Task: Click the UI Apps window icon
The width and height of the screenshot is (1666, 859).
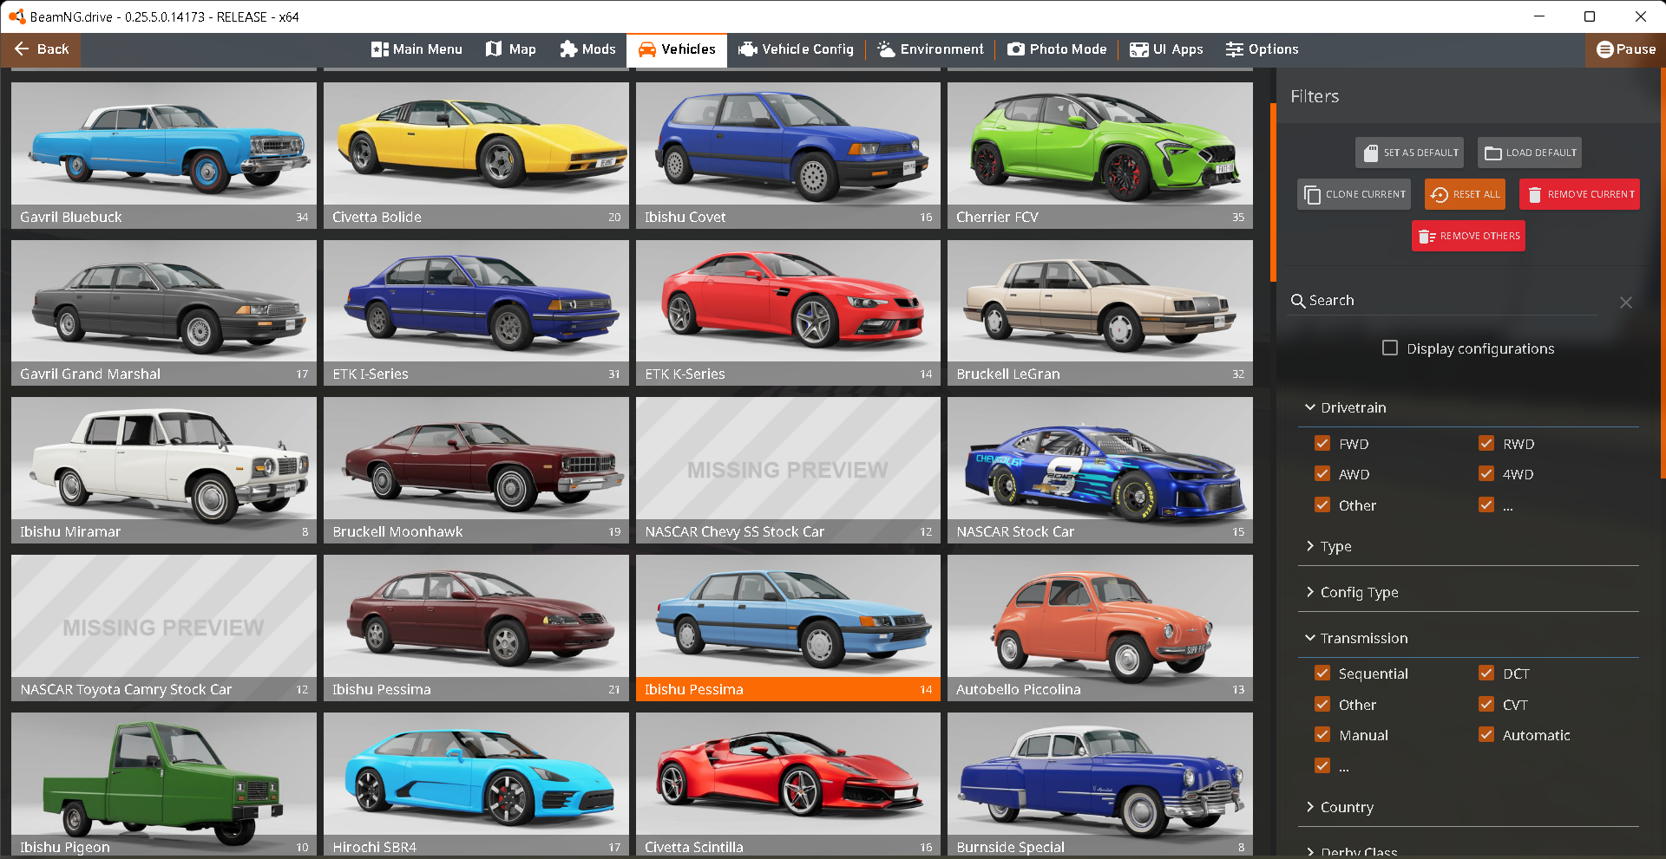Action: [1139, 49]
